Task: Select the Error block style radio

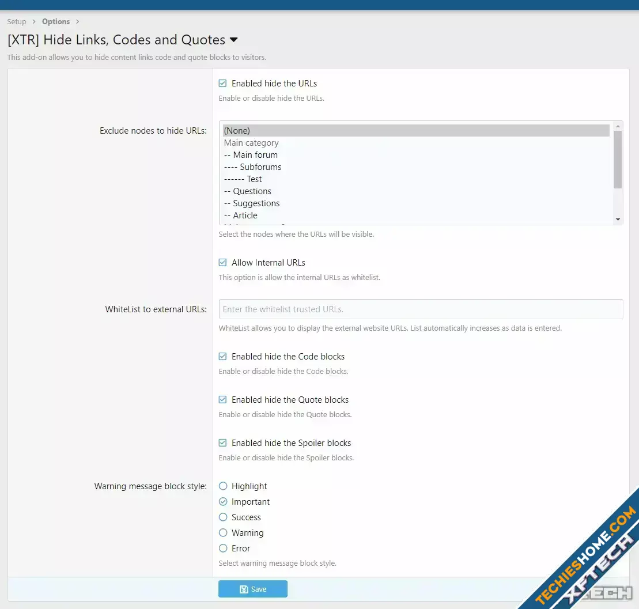Action: pos(223,549)
